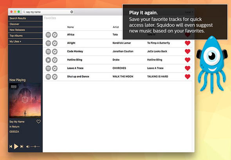Screen dimensions: 231x160
Task: Adjust the volume slider
Action: pos(35,146)
